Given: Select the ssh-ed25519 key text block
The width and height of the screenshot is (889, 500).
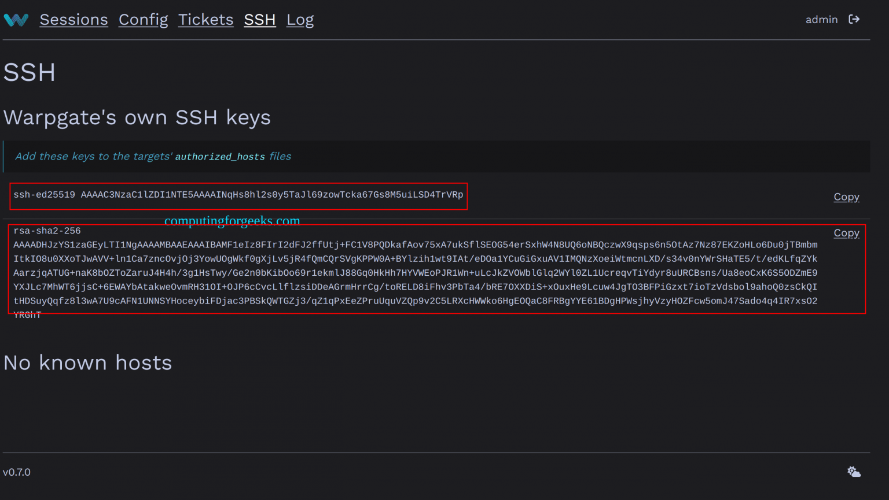Looking at the screenshot, I should click(x=238, y=196).
